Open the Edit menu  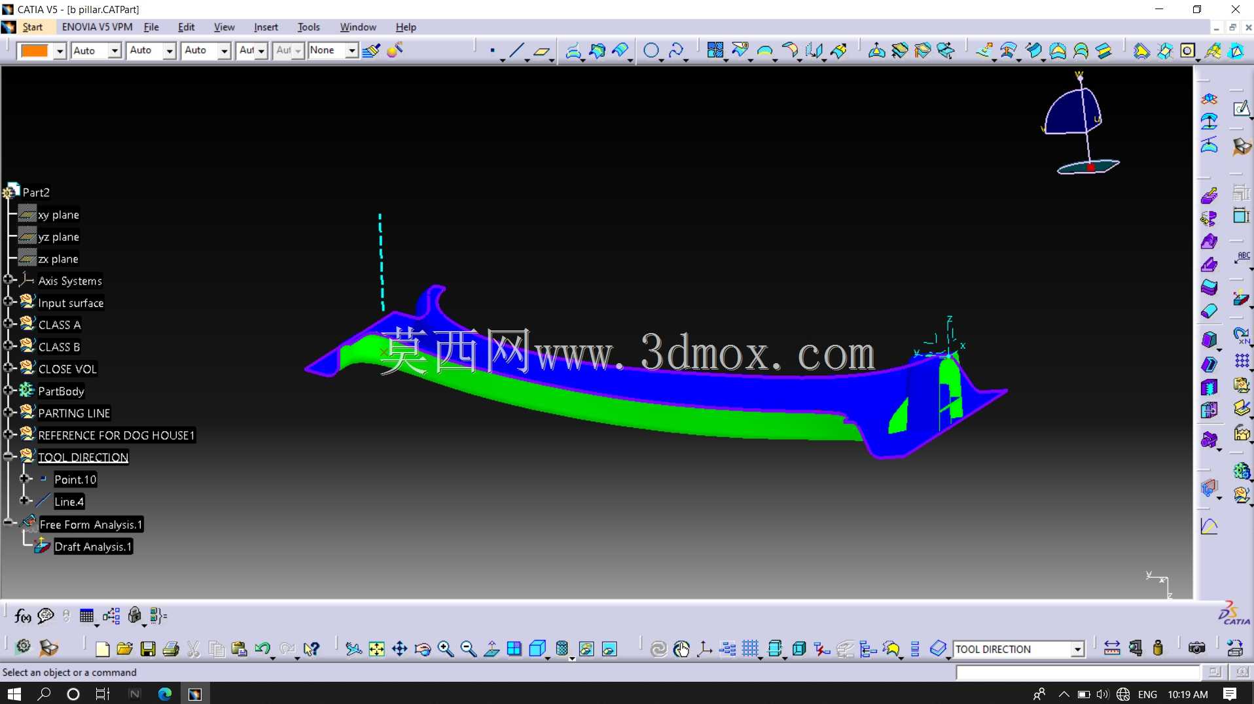[187, 27]
